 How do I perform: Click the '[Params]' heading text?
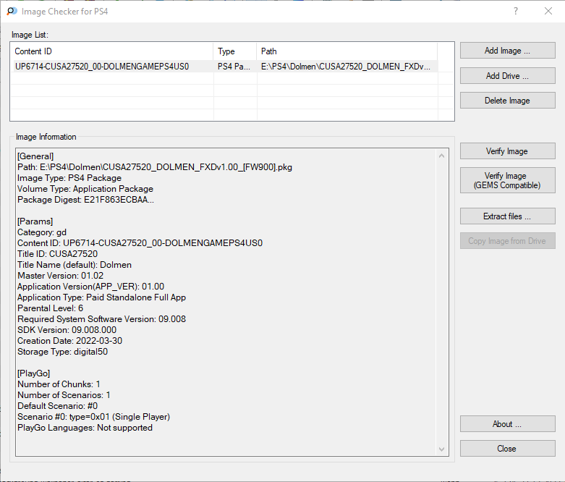(x=35, y=221)
